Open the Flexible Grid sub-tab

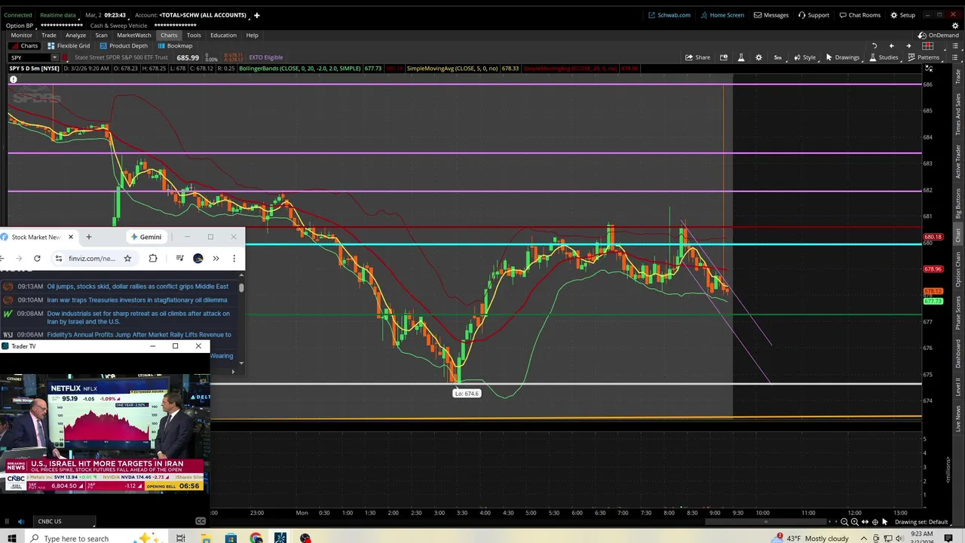point(69,46)
